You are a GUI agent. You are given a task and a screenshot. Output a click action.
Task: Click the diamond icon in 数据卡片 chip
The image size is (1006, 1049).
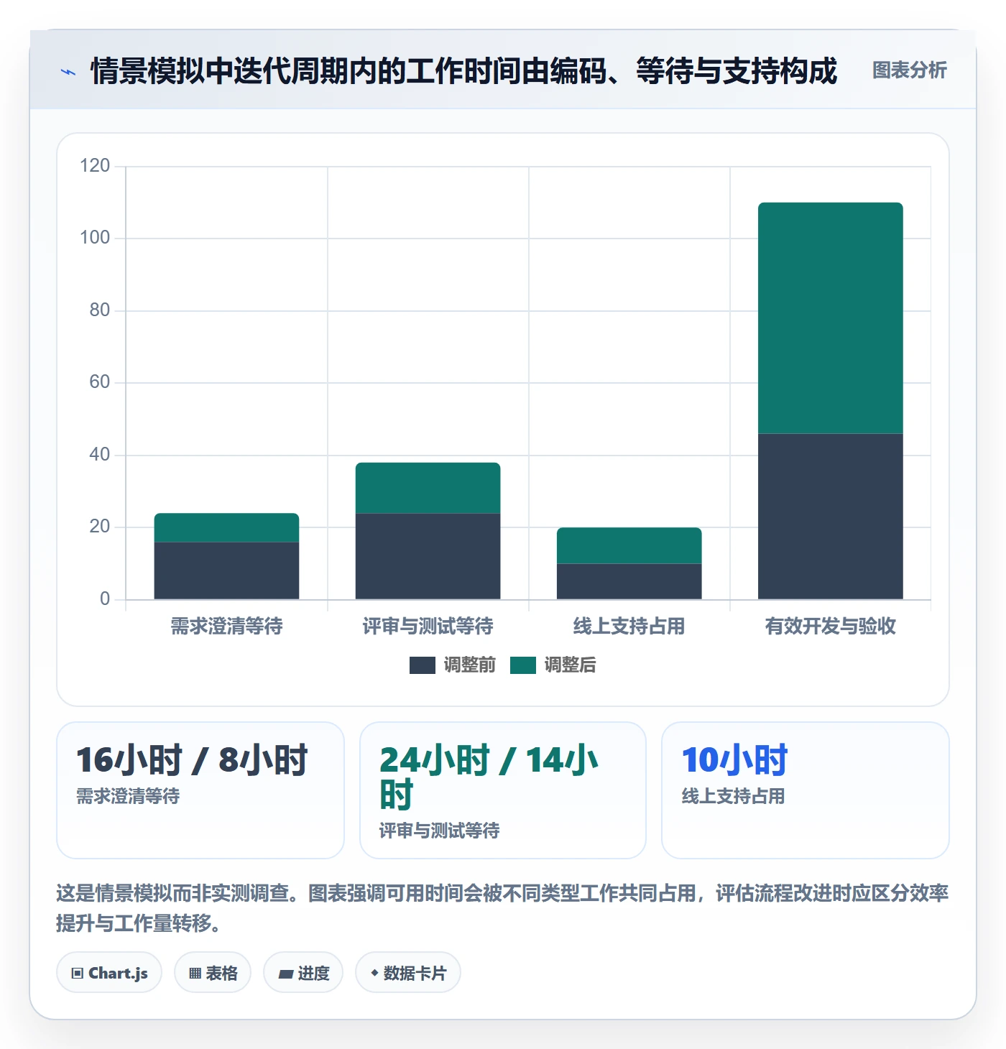(x=374, y=973)
